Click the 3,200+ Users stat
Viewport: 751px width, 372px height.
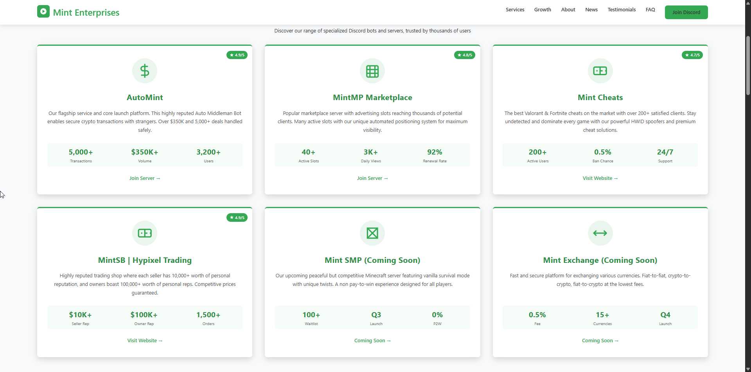click(x=208, y=155)
